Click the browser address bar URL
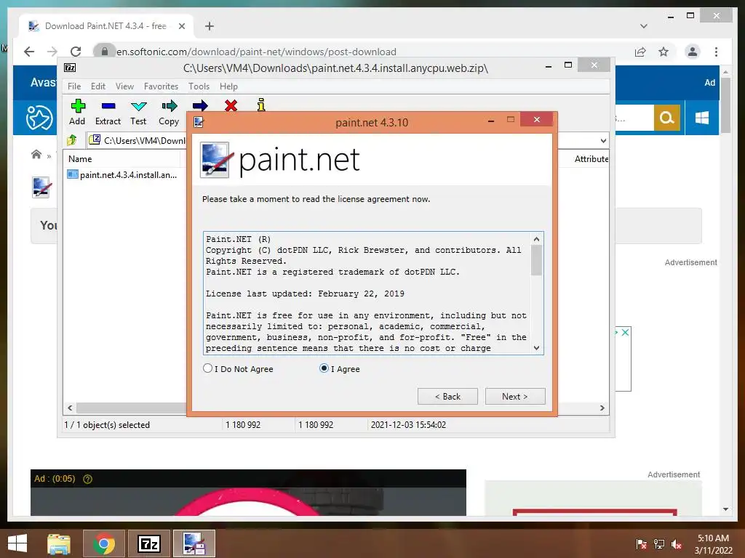745x558 pixels. click(x=257, y=52)
